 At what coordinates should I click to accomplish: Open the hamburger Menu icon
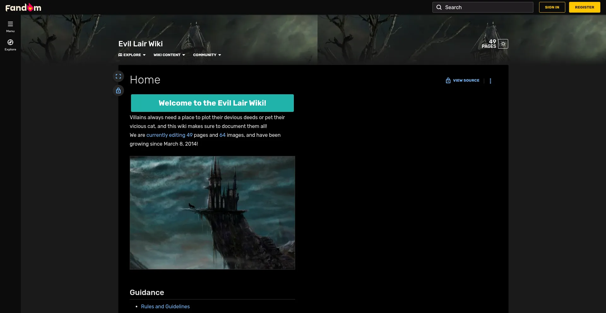click(x=10, y=24)
